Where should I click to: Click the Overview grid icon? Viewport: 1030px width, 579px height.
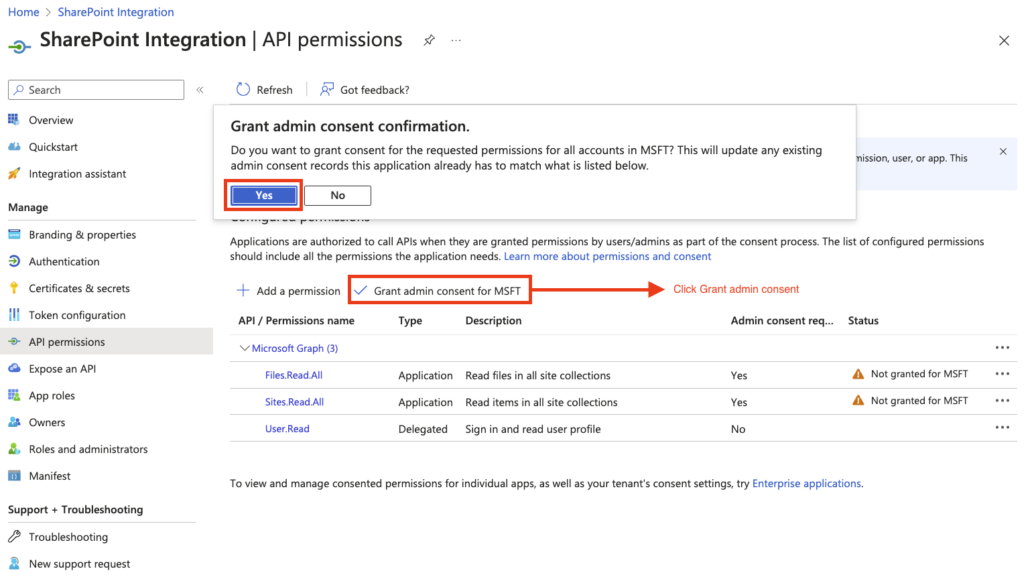click(x=14, y=120)
